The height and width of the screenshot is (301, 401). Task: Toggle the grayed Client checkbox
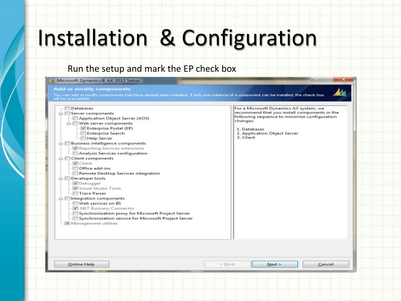point(76,163)
